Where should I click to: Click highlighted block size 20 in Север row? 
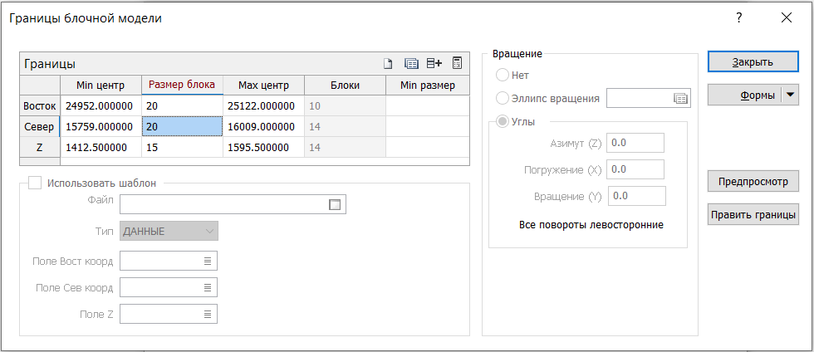tap(182, 127)
